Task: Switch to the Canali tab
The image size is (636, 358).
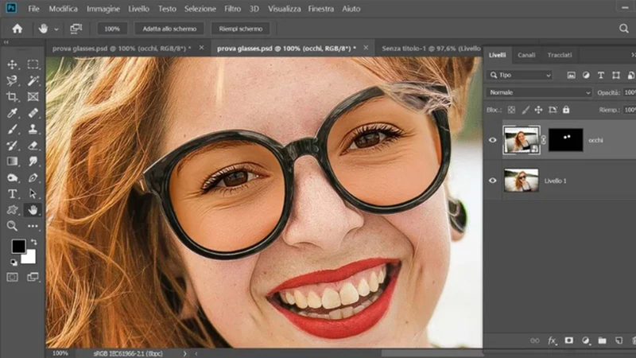Action: (526, 55)
